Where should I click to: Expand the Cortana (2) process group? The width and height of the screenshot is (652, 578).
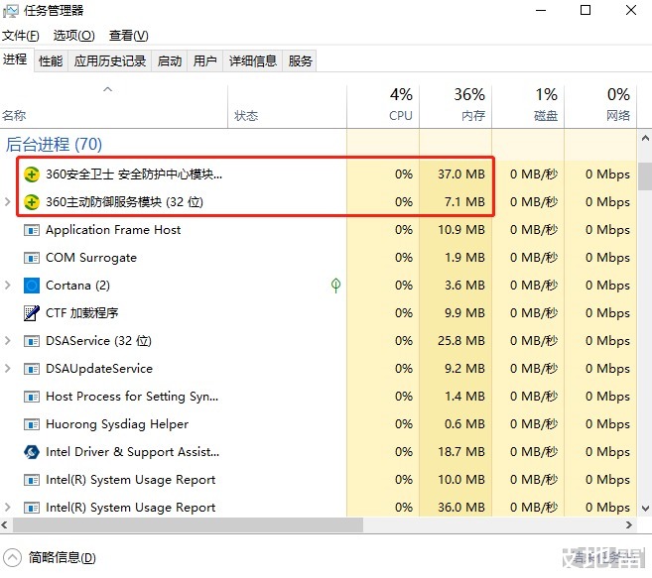[8, 286]
